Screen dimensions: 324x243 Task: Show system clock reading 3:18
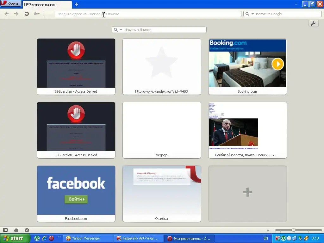click(315, 238)
